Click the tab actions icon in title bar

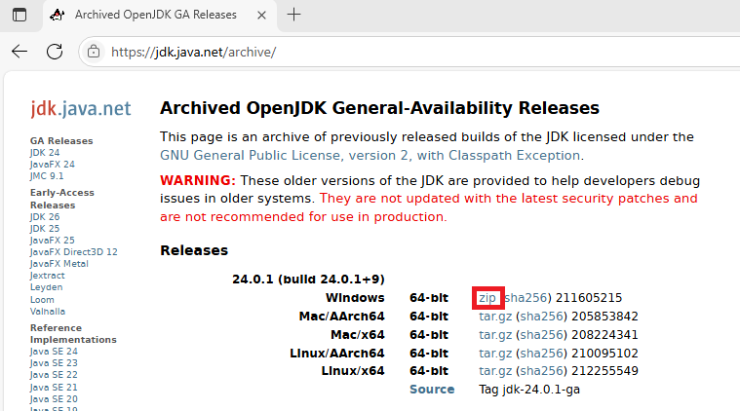coord(19,15)
